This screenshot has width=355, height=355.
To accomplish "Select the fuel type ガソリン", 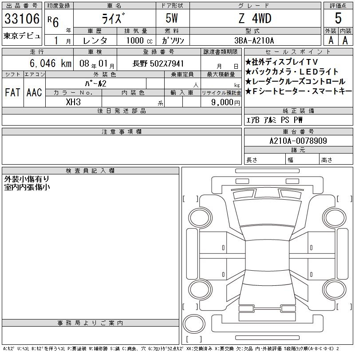I will click(x=173, y=40).
